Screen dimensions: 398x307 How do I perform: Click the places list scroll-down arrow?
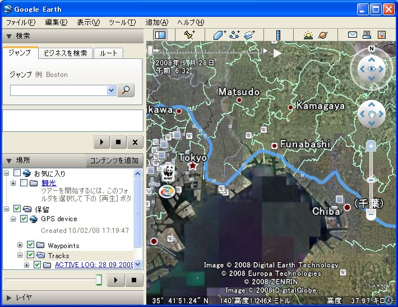[x=137, y=264]
